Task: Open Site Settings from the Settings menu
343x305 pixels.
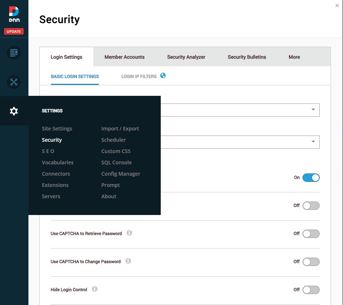Action: click(x=57, y=128)
